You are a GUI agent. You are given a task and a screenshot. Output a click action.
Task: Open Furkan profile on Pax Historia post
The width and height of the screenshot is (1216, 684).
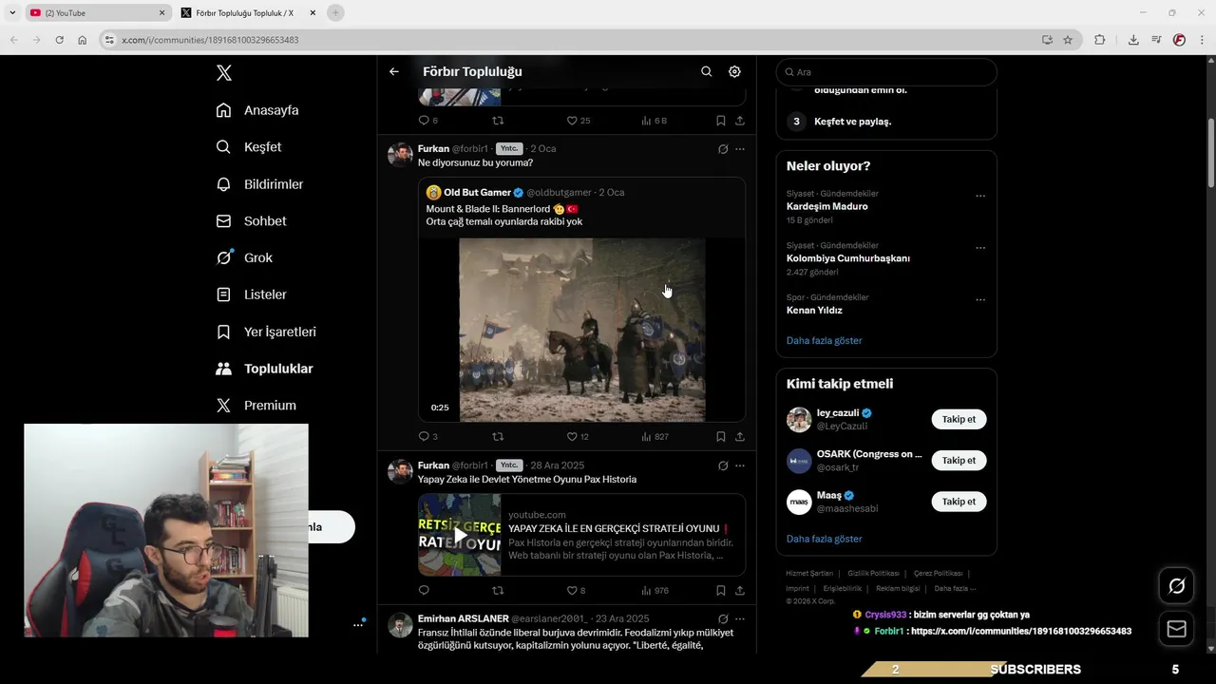(x=433, y=465)
